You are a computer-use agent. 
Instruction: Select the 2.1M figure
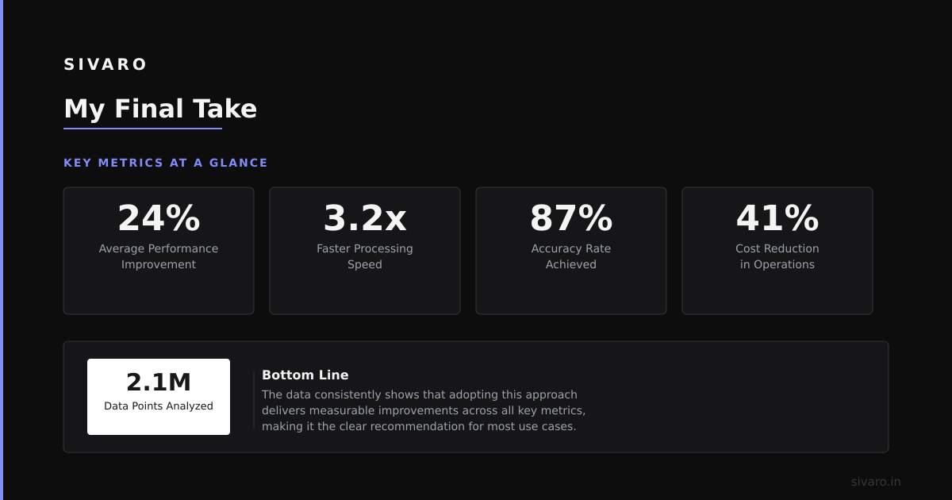click(x=159, y=383)
